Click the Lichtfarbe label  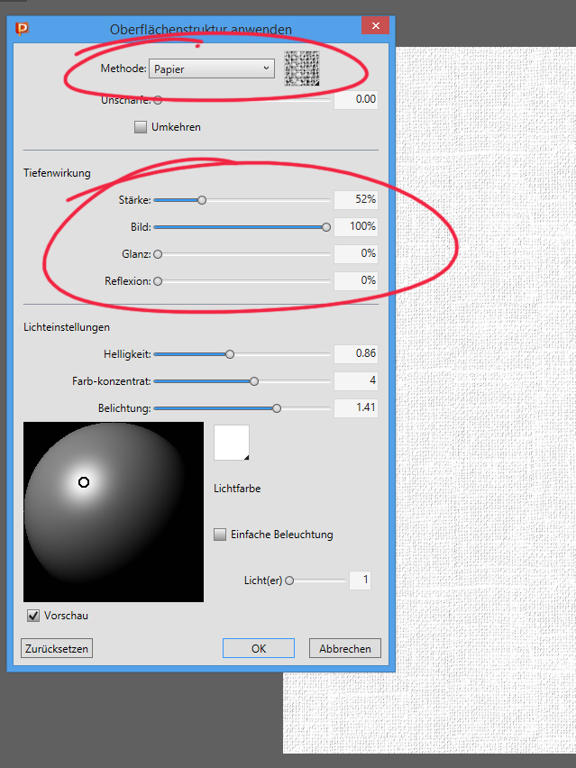coord(237,489)
